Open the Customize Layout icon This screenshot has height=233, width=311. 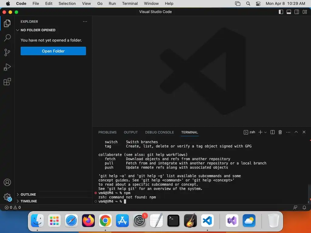point(305,12)
